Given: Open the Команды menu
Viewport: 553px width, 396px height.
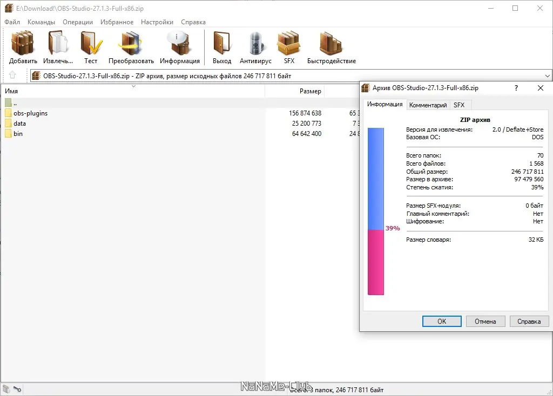Looking at the screenshot, I should coord(41,22).
